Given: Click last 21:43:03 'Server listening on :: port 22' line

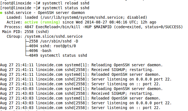Looking at the screenshot, I should point(80,108).
